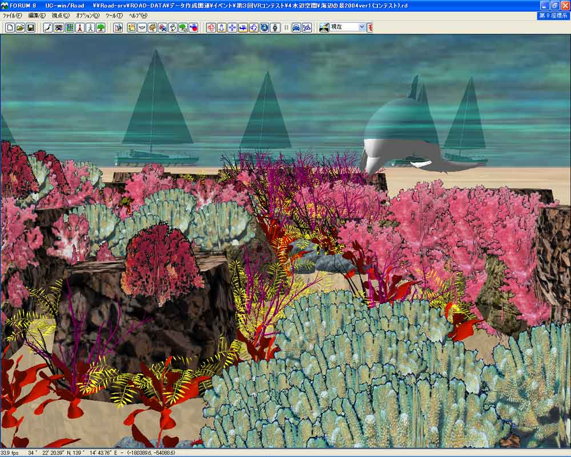Open the person-at-desk icon
571x457 pixels.
click(118, 27)
